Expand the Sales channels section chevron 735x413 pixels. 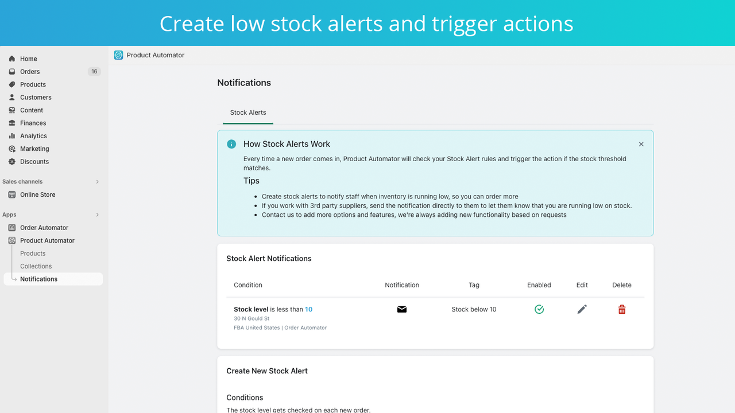(x=97, y=182)
